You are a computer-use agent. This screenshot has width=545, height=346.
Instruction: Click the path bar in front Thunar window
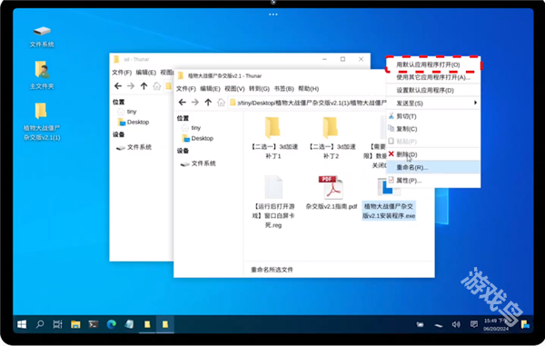307,103
